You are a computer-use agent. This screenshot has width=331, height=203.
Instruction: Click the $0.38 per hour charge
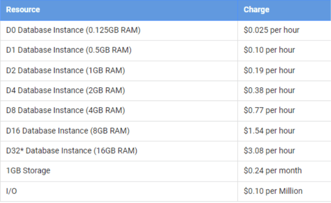269,90
